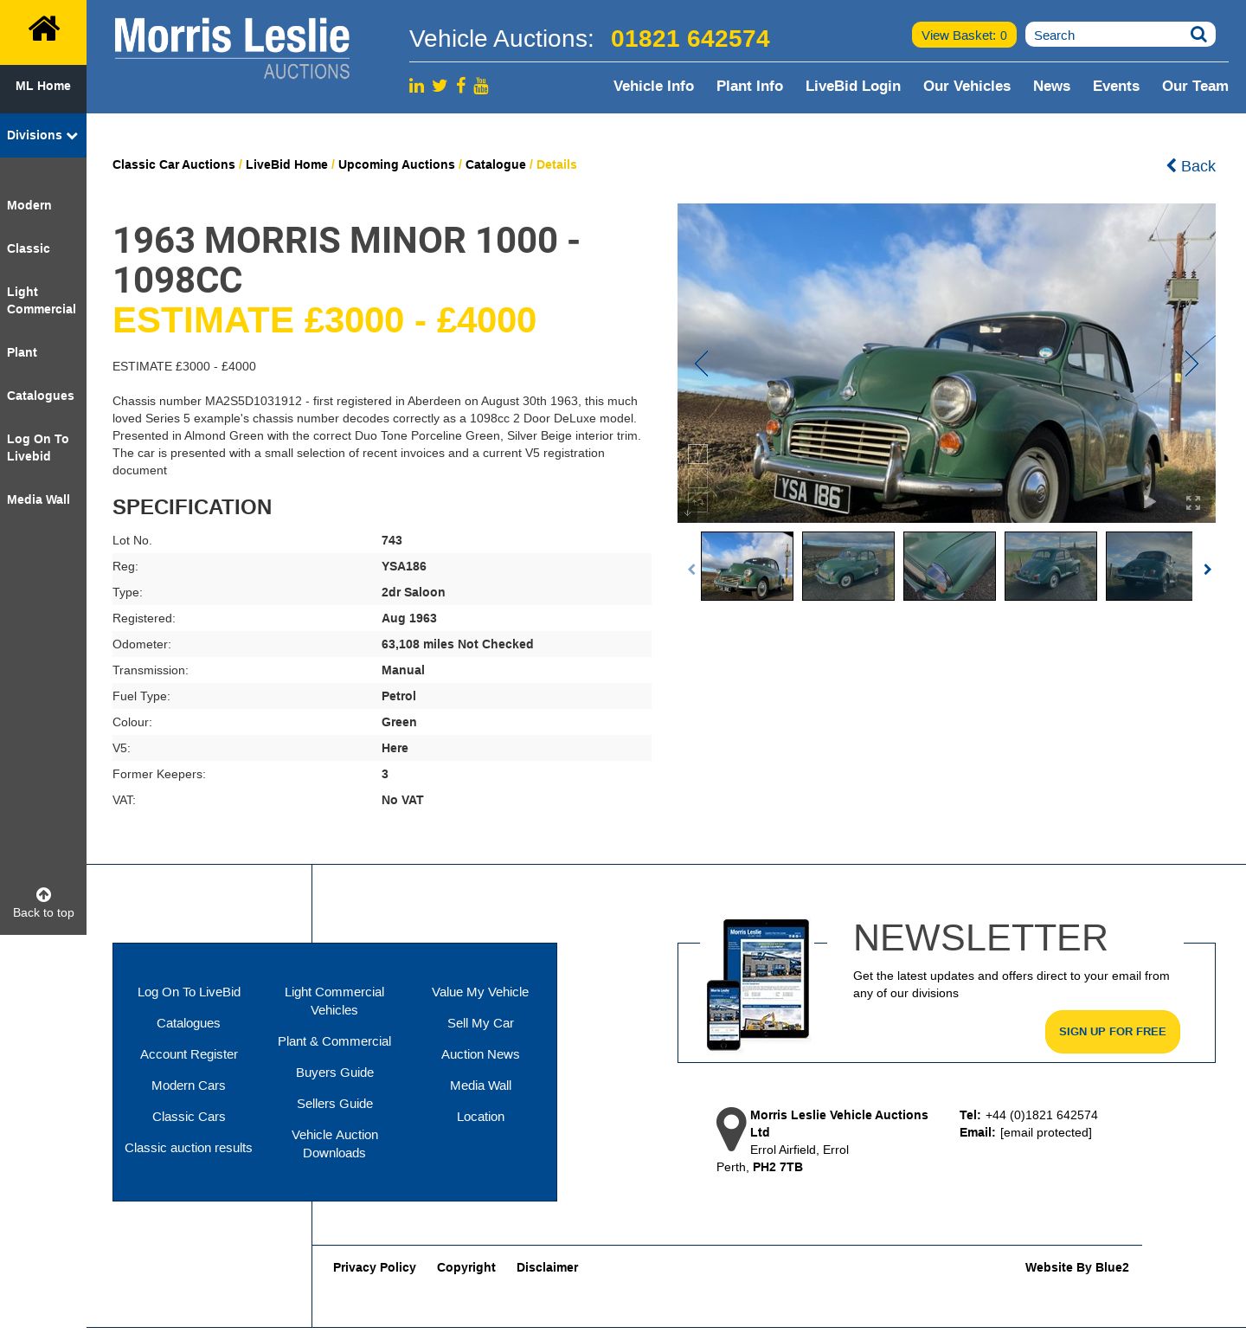Select Log On To Livebid in sidebar

click(38, 448)
